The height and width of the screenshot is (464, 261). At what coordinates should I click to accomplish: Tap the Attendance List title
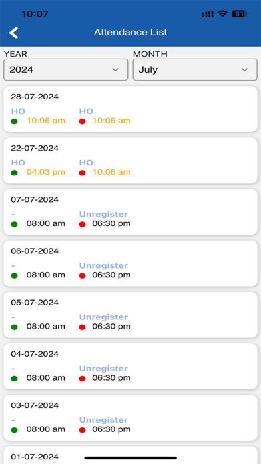click(130, 32)
